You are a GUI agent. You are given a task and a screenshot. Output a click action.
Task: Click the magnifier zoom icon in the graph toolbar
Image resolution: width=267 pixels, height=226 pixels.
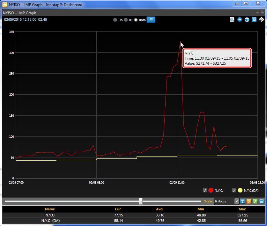point(232,19)
